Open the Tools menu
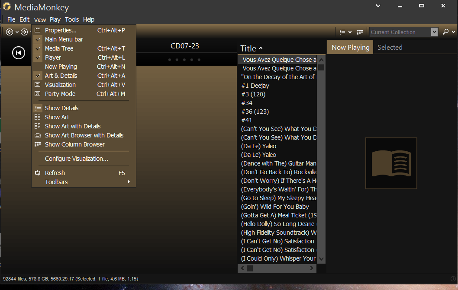The image size is (458, 290). coord(72,19)
